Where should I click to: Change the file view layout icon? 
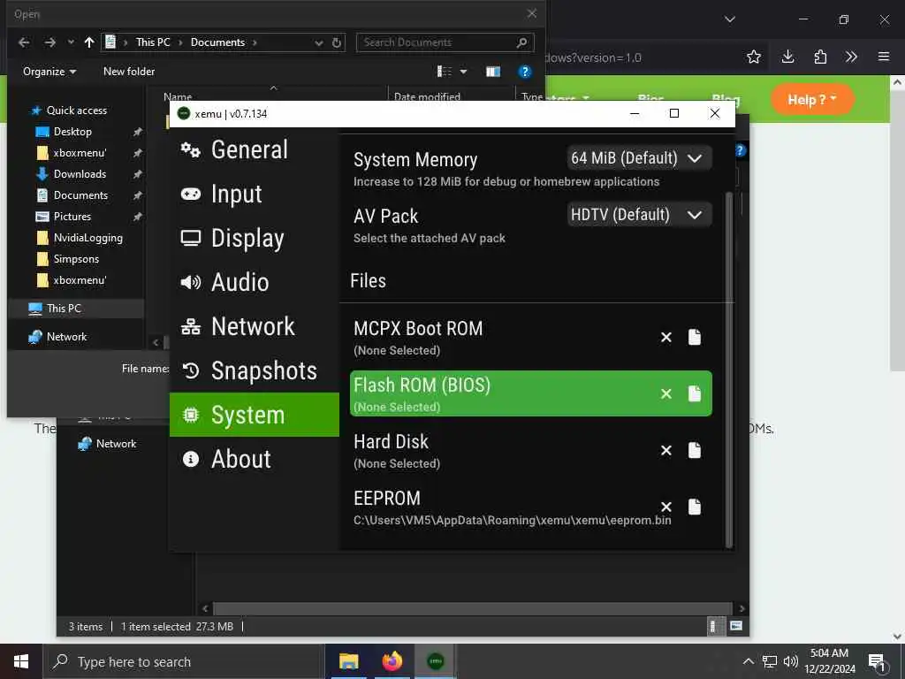(445, 72)
